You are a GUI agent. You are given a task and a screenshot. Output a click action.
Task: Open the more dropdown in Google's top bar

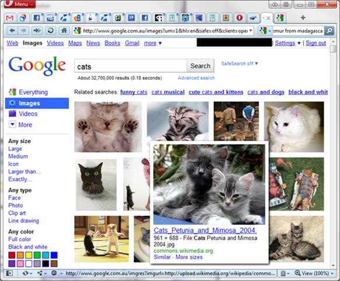152,43
